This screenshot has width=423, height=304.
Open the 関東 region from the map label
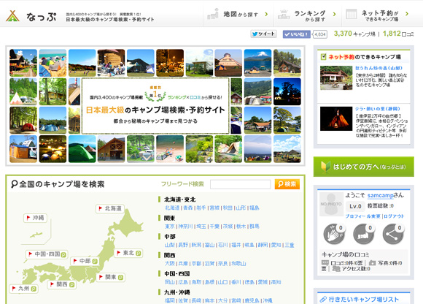coord(111,277)
